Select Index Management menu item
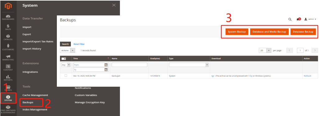Screen dimensions: 320x116 coord(35,110)
